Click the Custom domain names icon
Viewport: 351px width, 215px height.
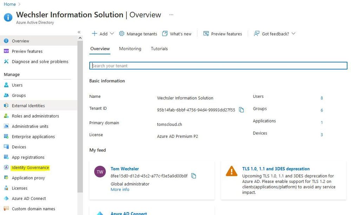click(6, 209)
